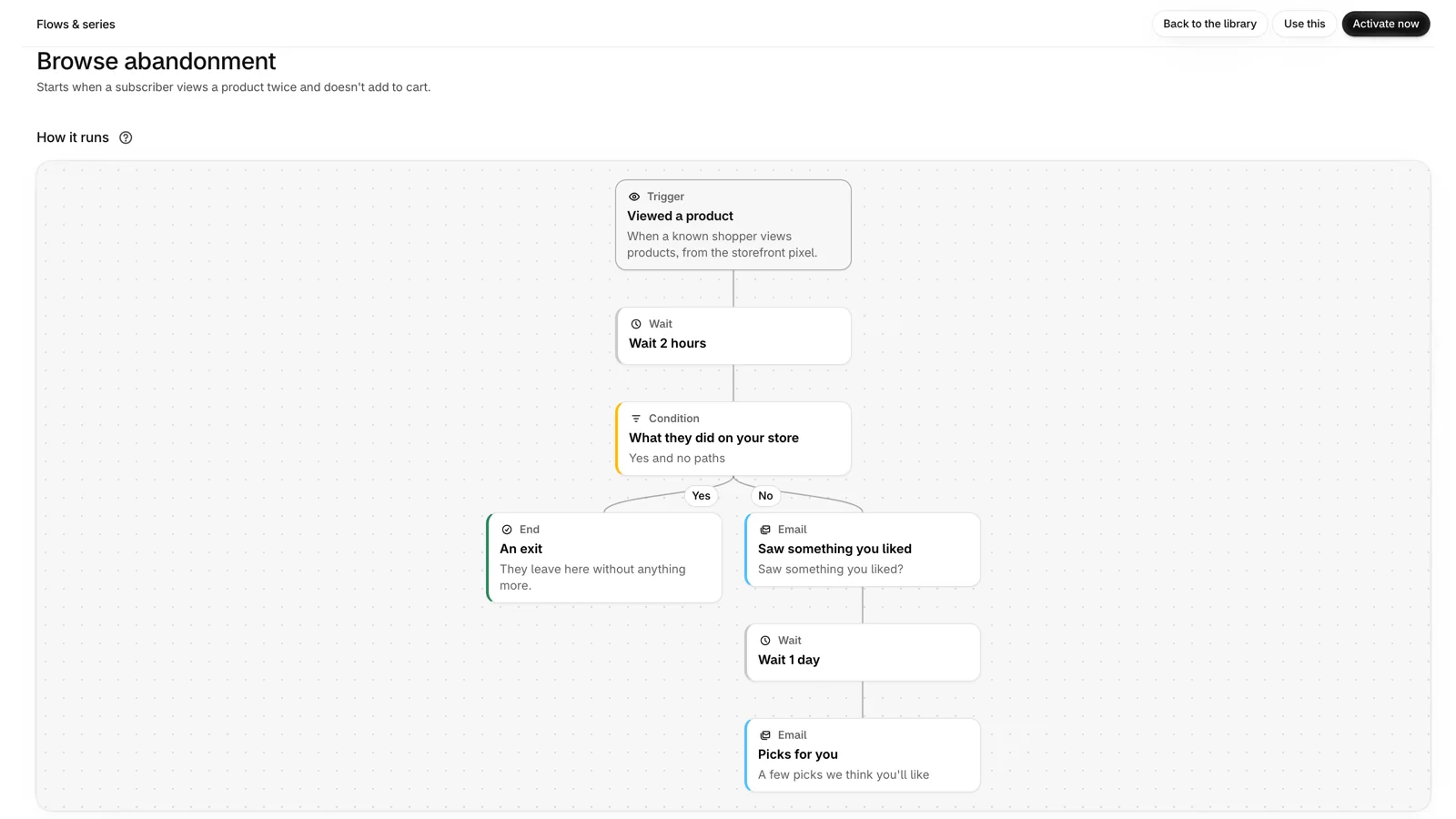Click the How it runs label

tap(73, 137)
